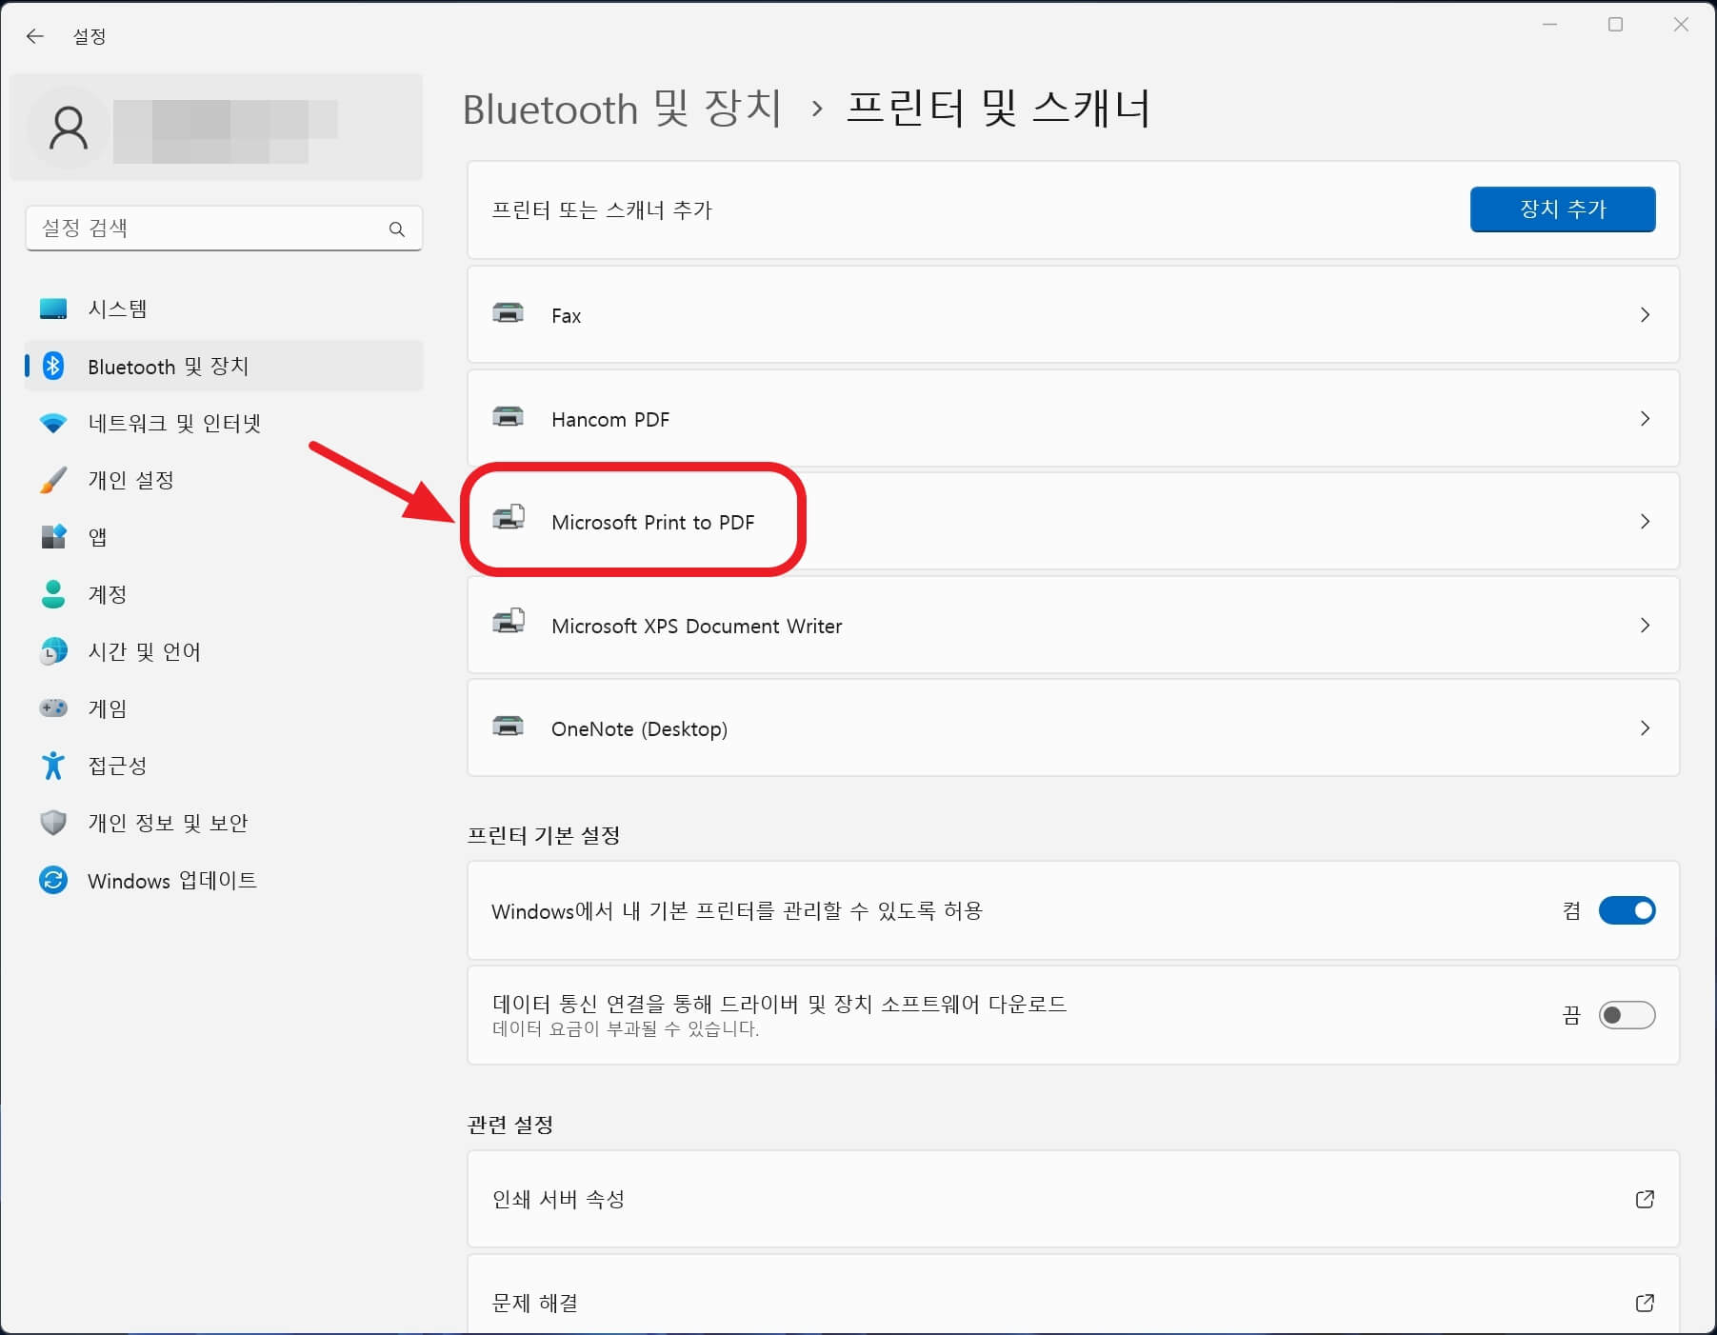The width and height of the screenshot is (1717, 1335).
Task: Click the 게임 controller icon
Action: 53,708
